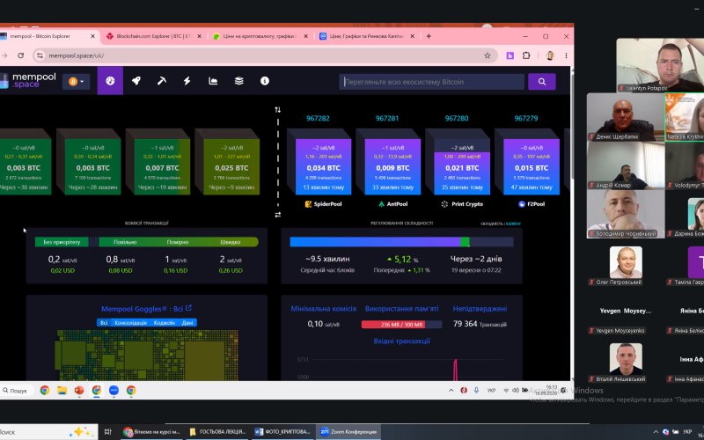Click the purple search magnifier button
Viewport: 704px width, 440px height.
[x=542, y=82]
